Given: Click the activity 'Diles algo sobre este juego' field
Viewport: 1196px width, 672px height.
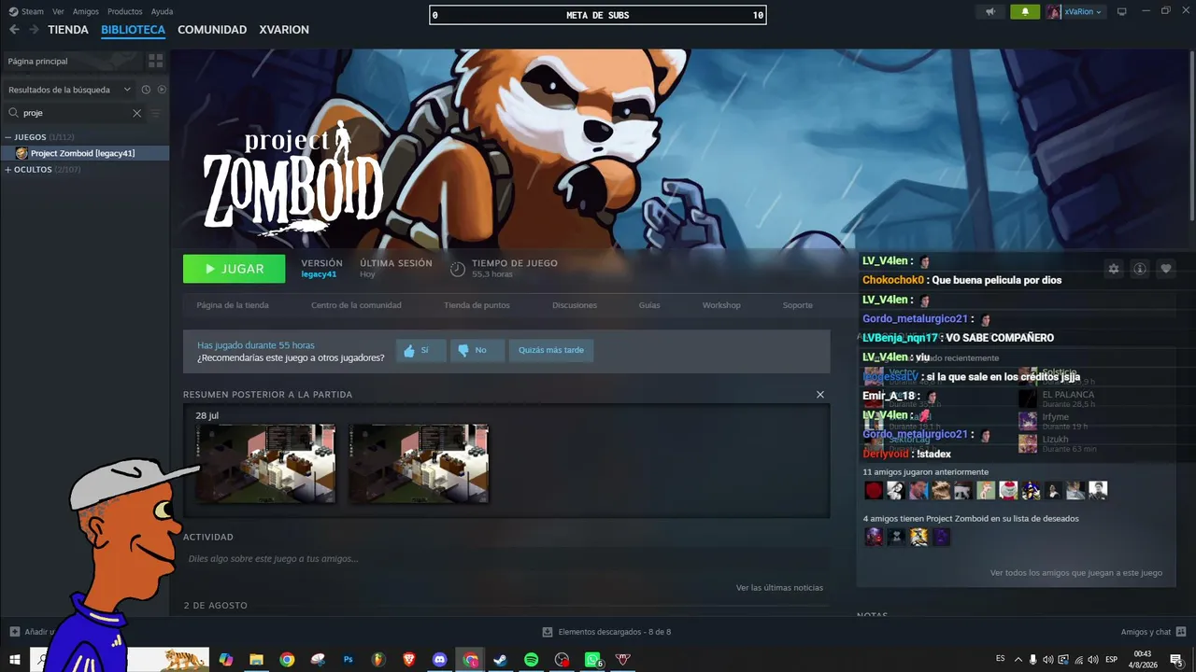Looking at the screenshot, I should click(x=505, y=559).
